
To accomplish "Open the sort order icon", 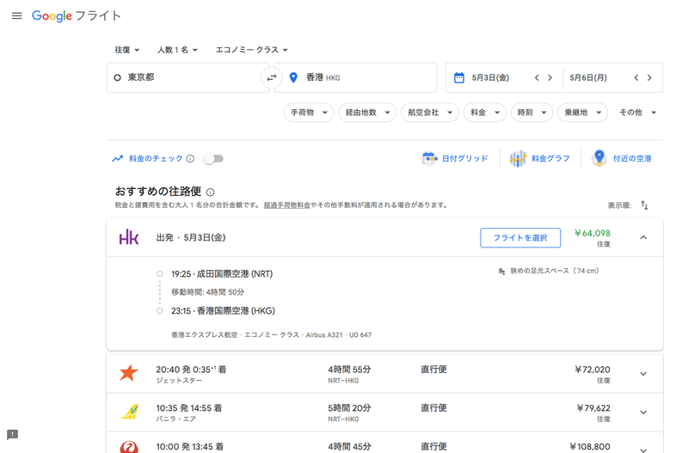I will pyautogui.click(x=644, y=205).
